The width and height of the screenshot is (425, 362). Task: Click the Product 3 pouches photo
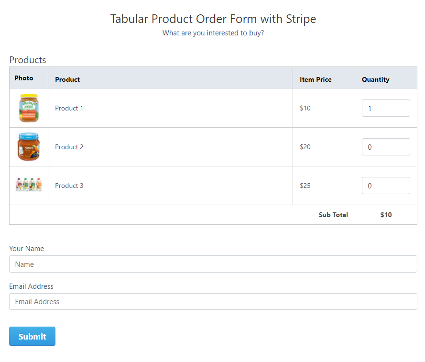[29, 185]
